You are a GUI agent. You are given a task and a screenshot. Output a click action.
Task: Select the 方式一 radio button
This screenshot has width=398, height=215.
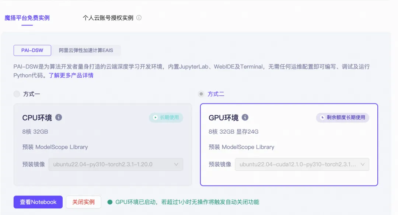17,94
